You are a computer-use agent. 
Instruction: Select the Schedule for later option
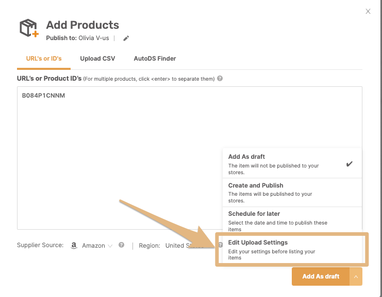pos(292,221)
